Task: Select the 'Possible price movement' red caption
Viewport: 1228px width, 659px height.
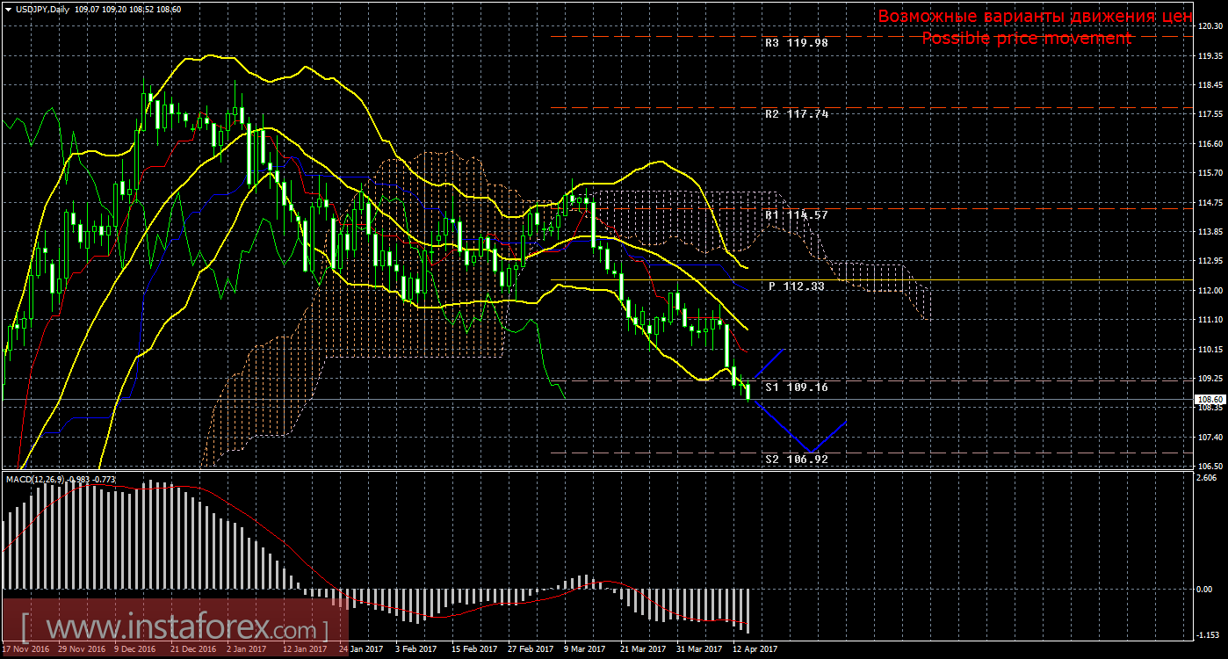Action: point(1026,38)
